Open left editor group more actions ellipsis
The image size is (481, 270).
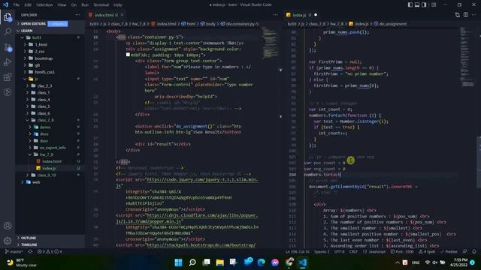pyautogui.click(x=276, y=15)
